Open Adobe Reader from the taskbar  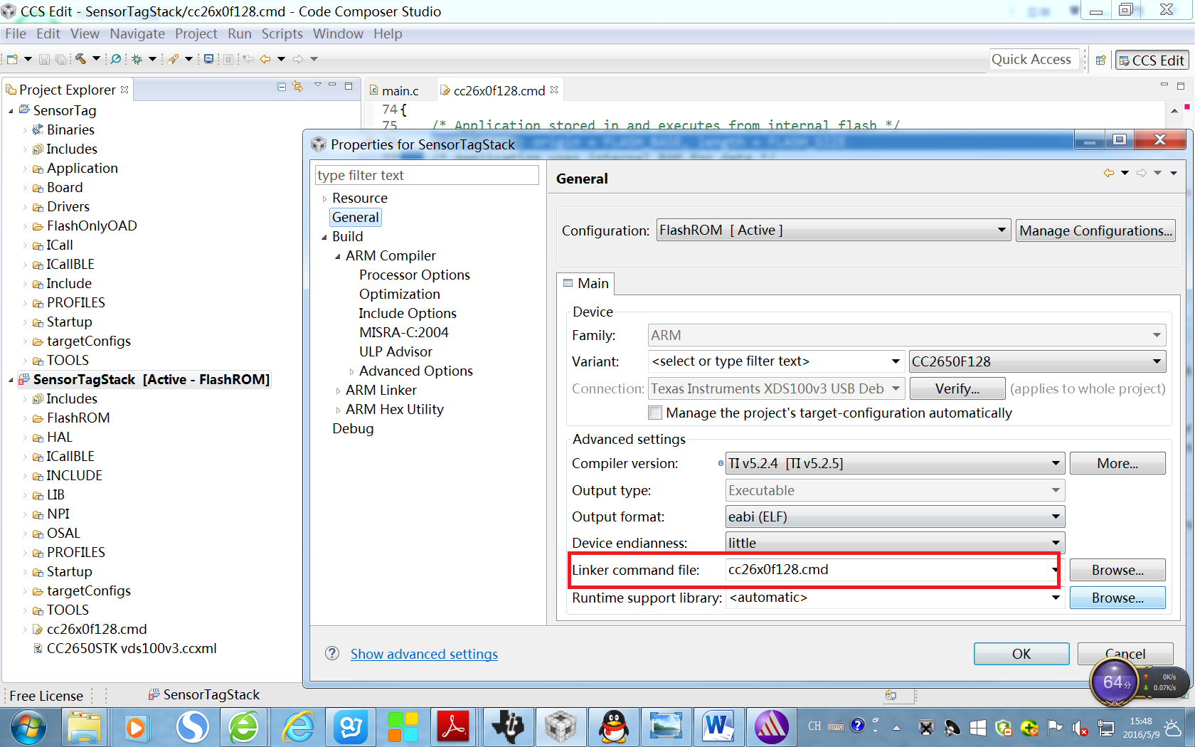tap(454, 727)
